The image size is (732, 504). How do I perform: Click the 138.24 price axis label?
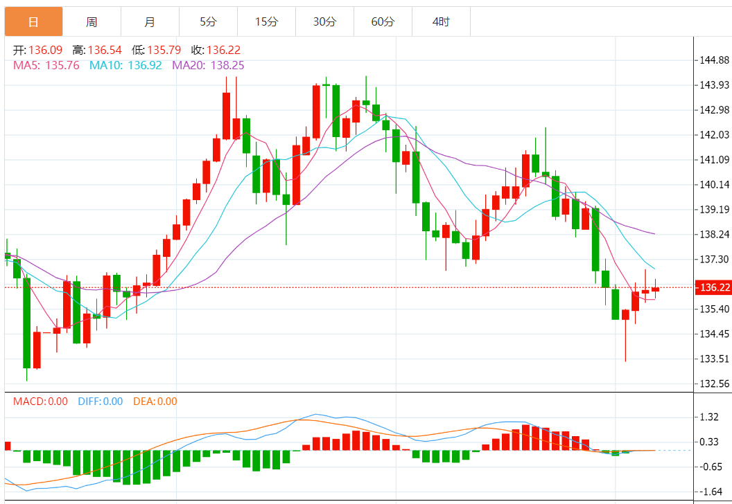point(714,234)
